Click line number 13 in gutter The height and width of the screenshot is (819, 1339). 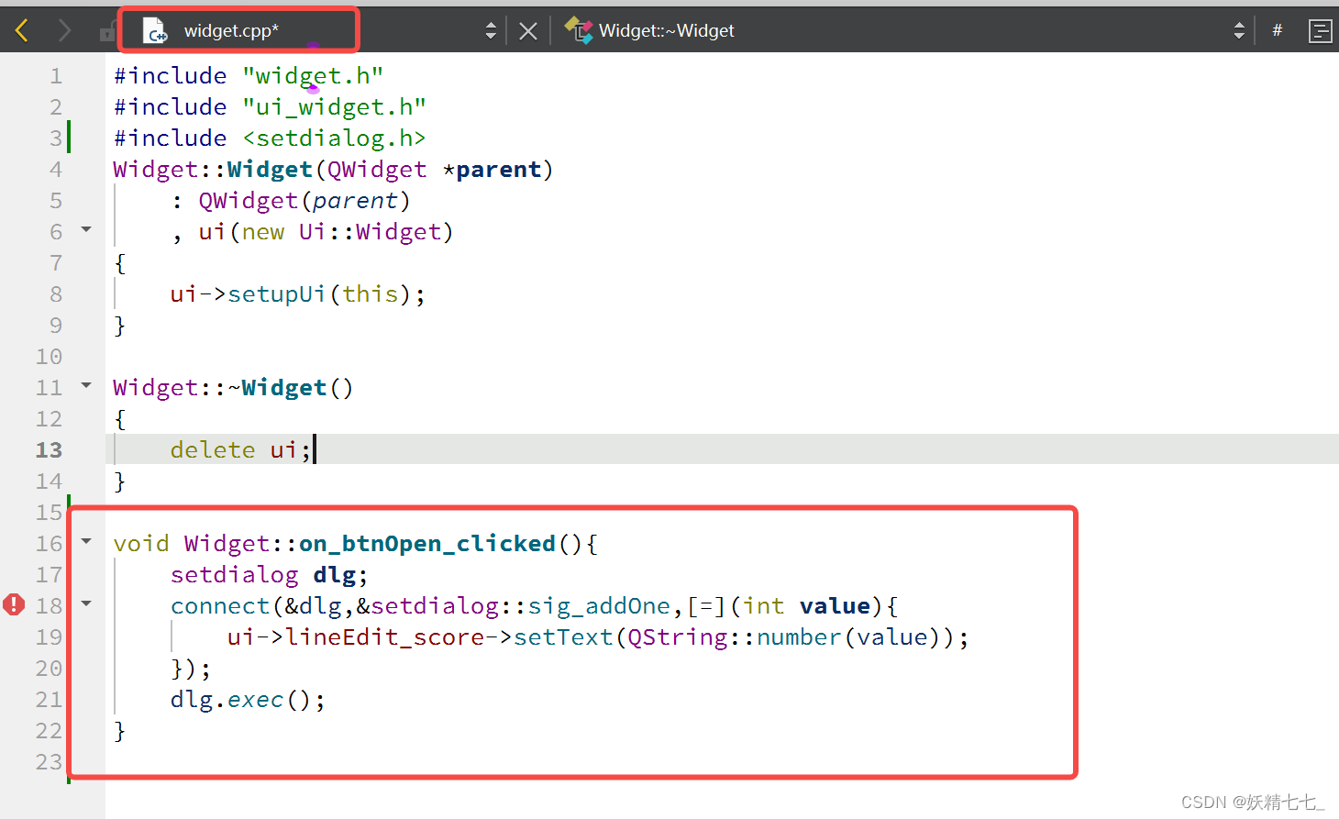click(x=49, y=450)
